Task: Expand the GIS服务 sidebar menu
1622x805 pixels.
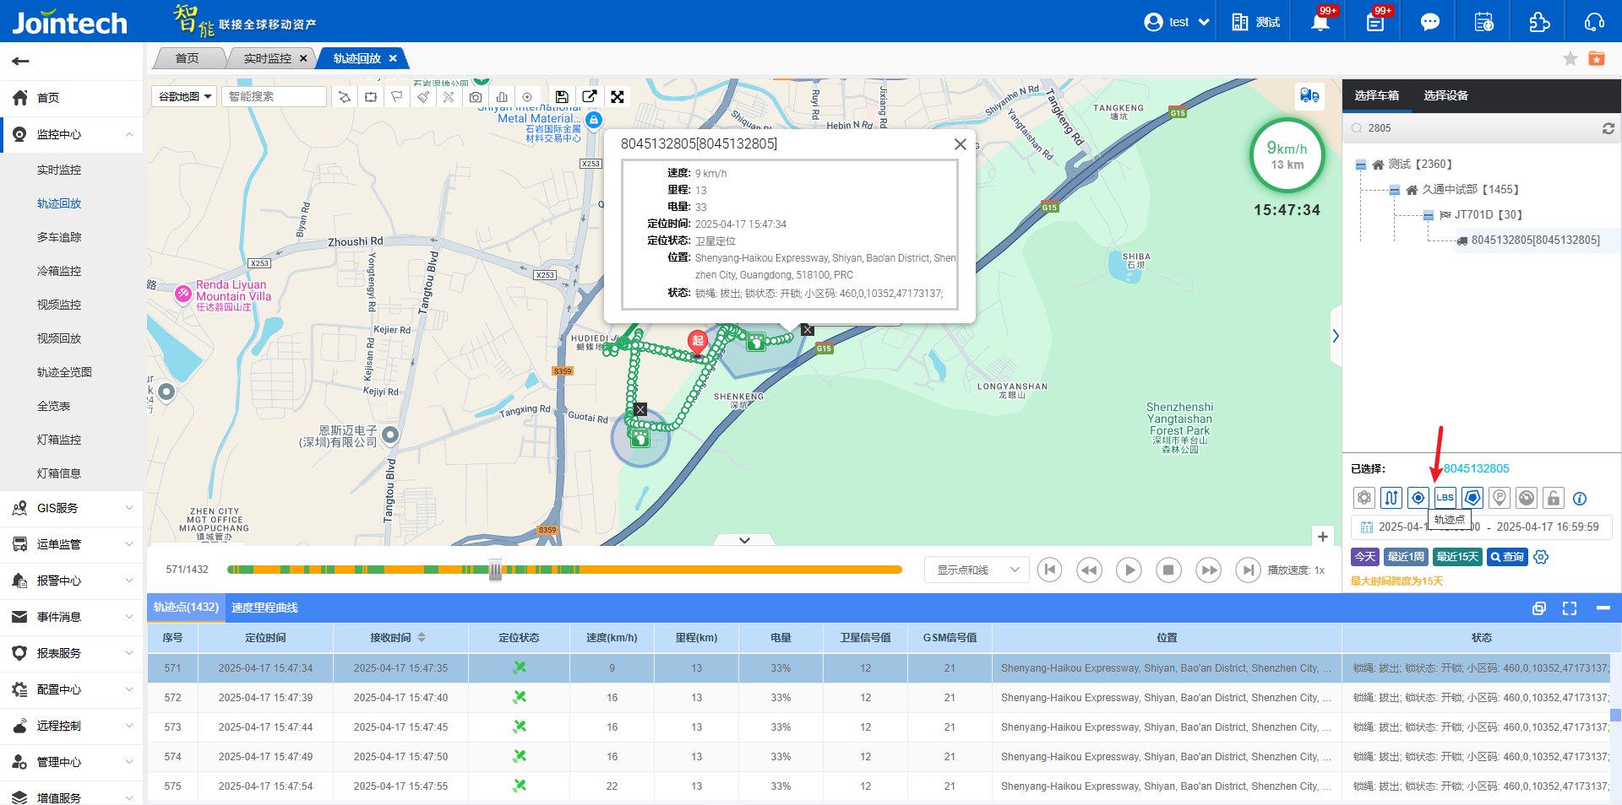Action: (x=72, y=508)
